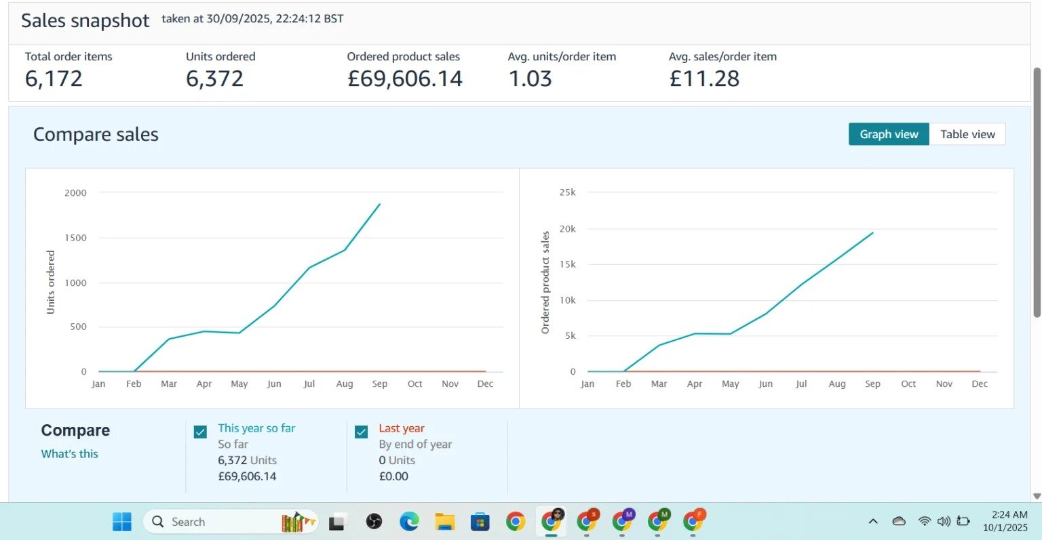Open Microsoft Store from the taskbar
This screenshot has width=1042, height=540.
click(x=480, y=522)
